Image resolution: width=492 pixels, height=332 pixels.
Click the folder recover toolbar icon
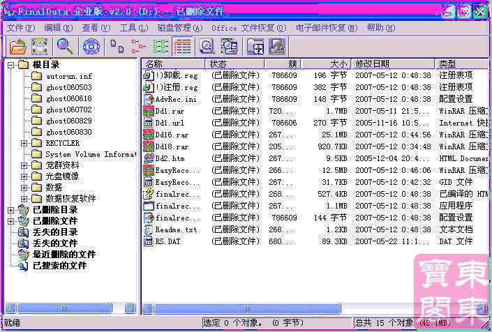pyautogui.click(x=255, y=47)
